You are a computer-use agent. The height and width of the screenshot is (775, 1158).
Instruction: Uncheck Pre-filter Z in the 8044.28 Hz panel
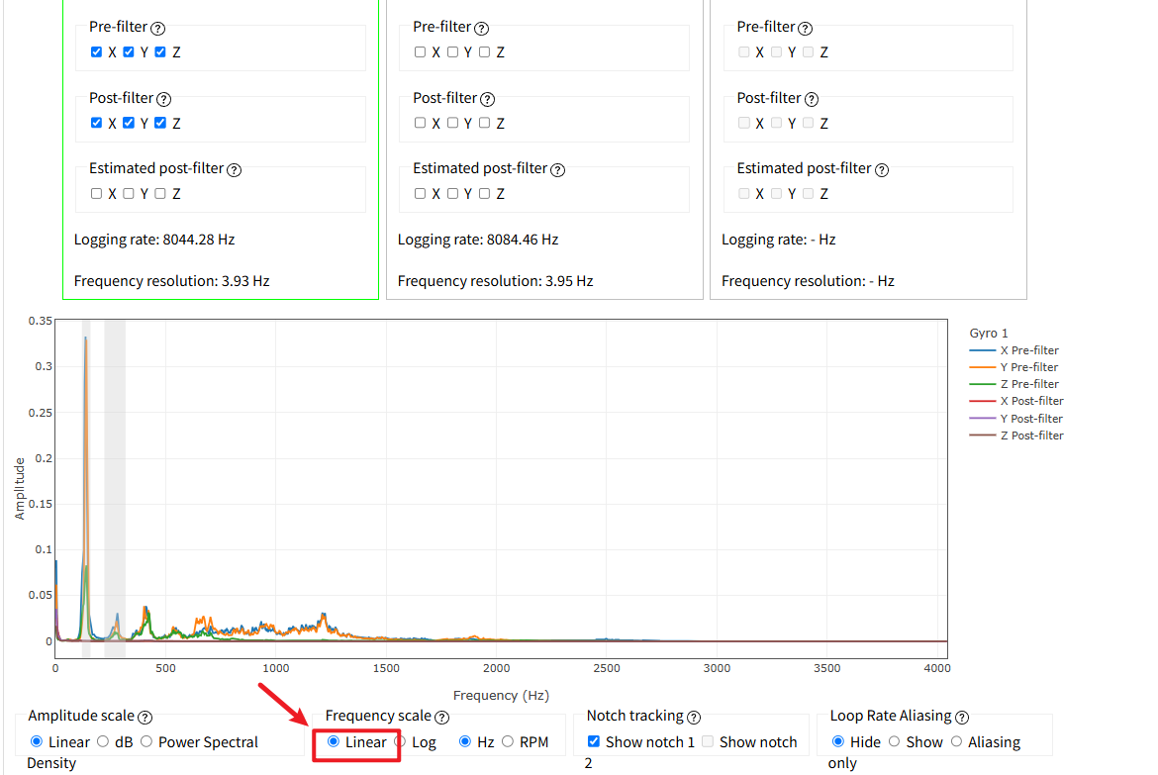160,51
